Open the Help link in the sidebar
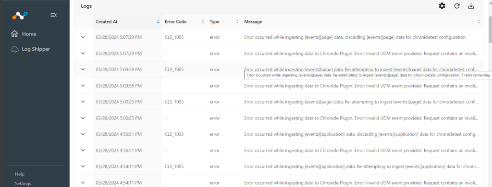Viewport: 492px width, 187px height. click(19, 174)
